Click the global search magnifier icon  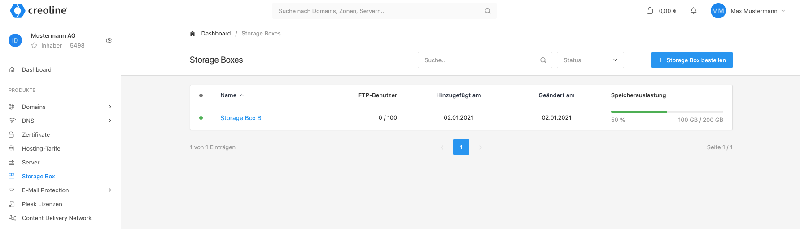(x=488, y=11)
